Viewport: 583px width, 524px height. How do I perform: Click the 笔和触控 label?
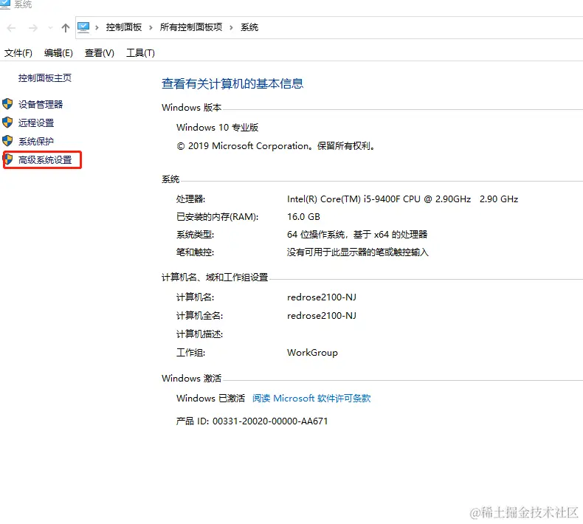tap(196, 252)
